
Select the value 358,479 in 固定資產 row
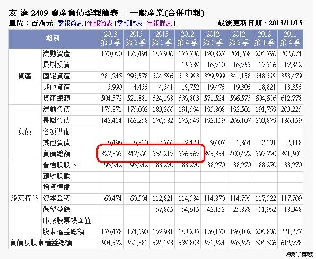pos(291,76)
